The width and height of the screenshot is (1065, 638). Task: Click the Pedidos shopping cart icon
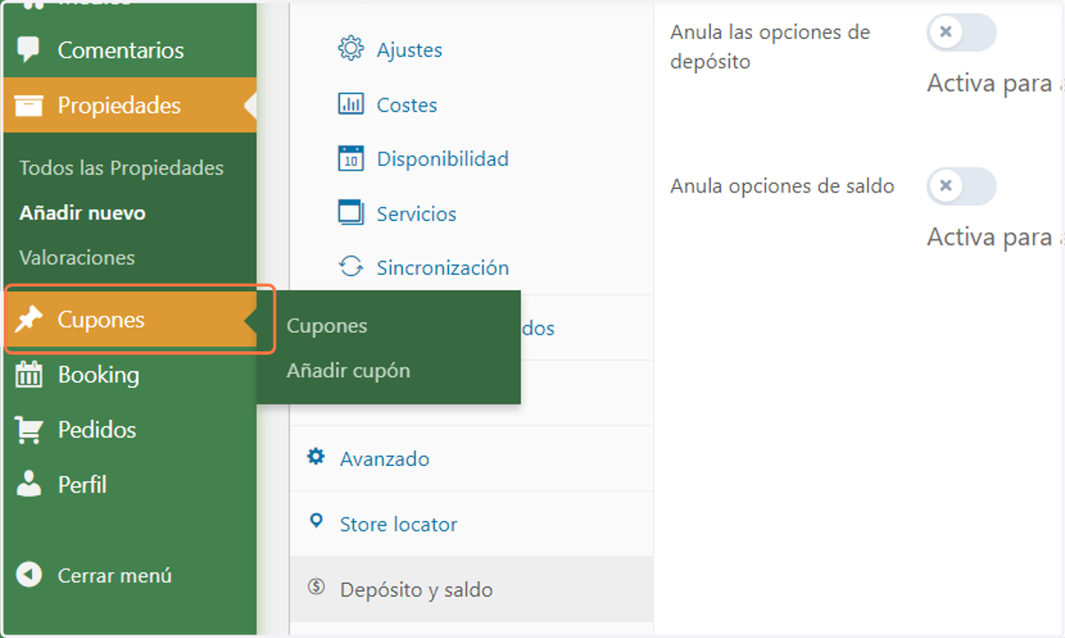click(29, 429)
